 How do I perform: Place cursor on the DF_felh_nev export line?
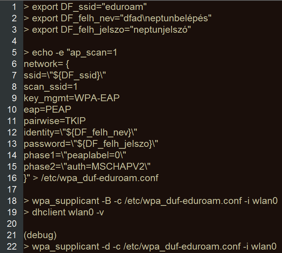[x=117, y=19]
